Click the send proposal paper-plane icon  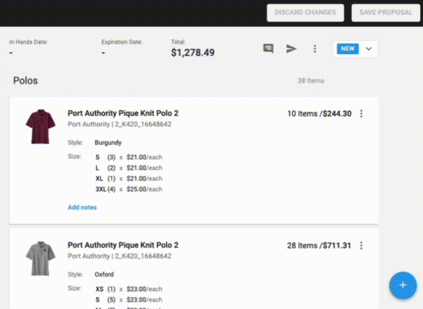point(291,49)
